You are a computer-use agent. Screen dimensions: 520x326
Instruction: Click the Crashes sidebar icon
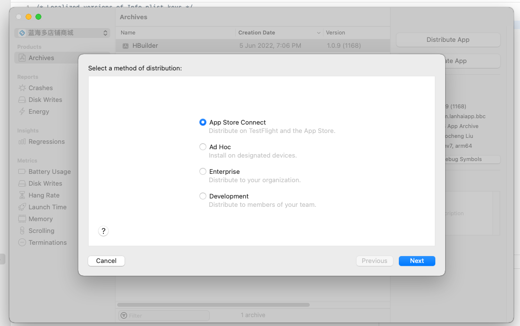[22, 88]
